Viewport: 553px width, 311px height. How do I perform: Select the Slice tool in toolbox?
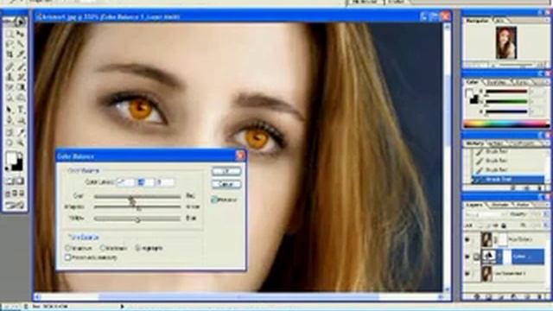21,54
